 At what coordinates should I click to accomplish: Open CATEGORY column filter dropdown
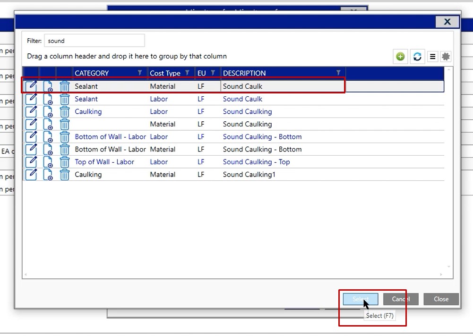140,73
